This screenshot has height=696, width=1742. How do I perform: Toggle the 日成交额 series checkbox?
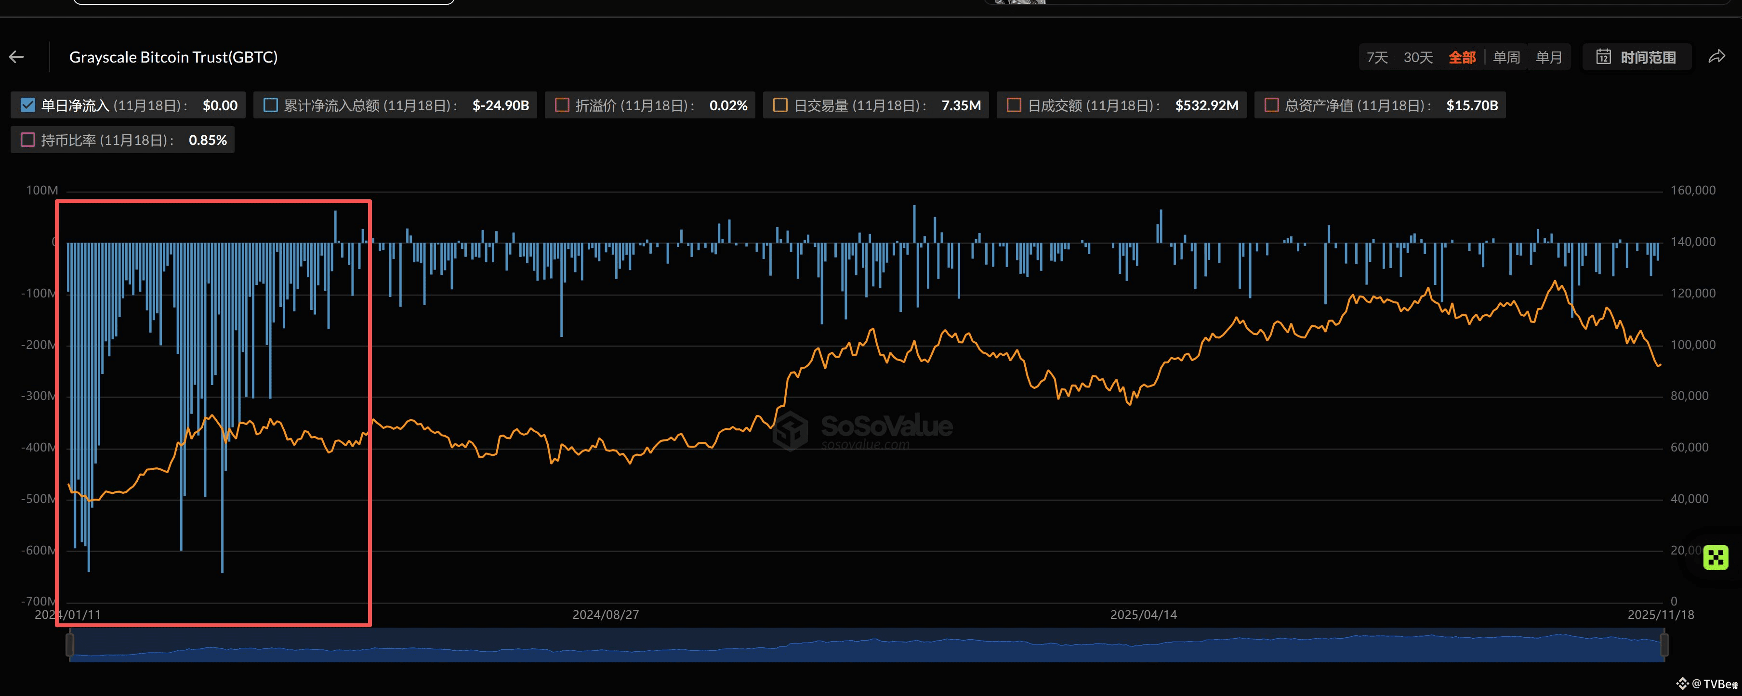tap(1014, 105)
